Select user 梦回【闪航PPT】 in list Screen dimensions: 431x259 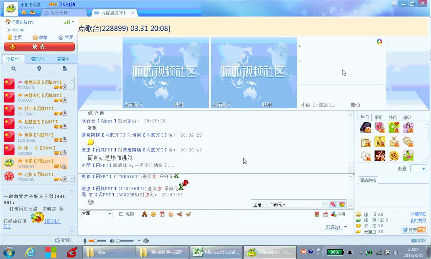click(35, 110)
